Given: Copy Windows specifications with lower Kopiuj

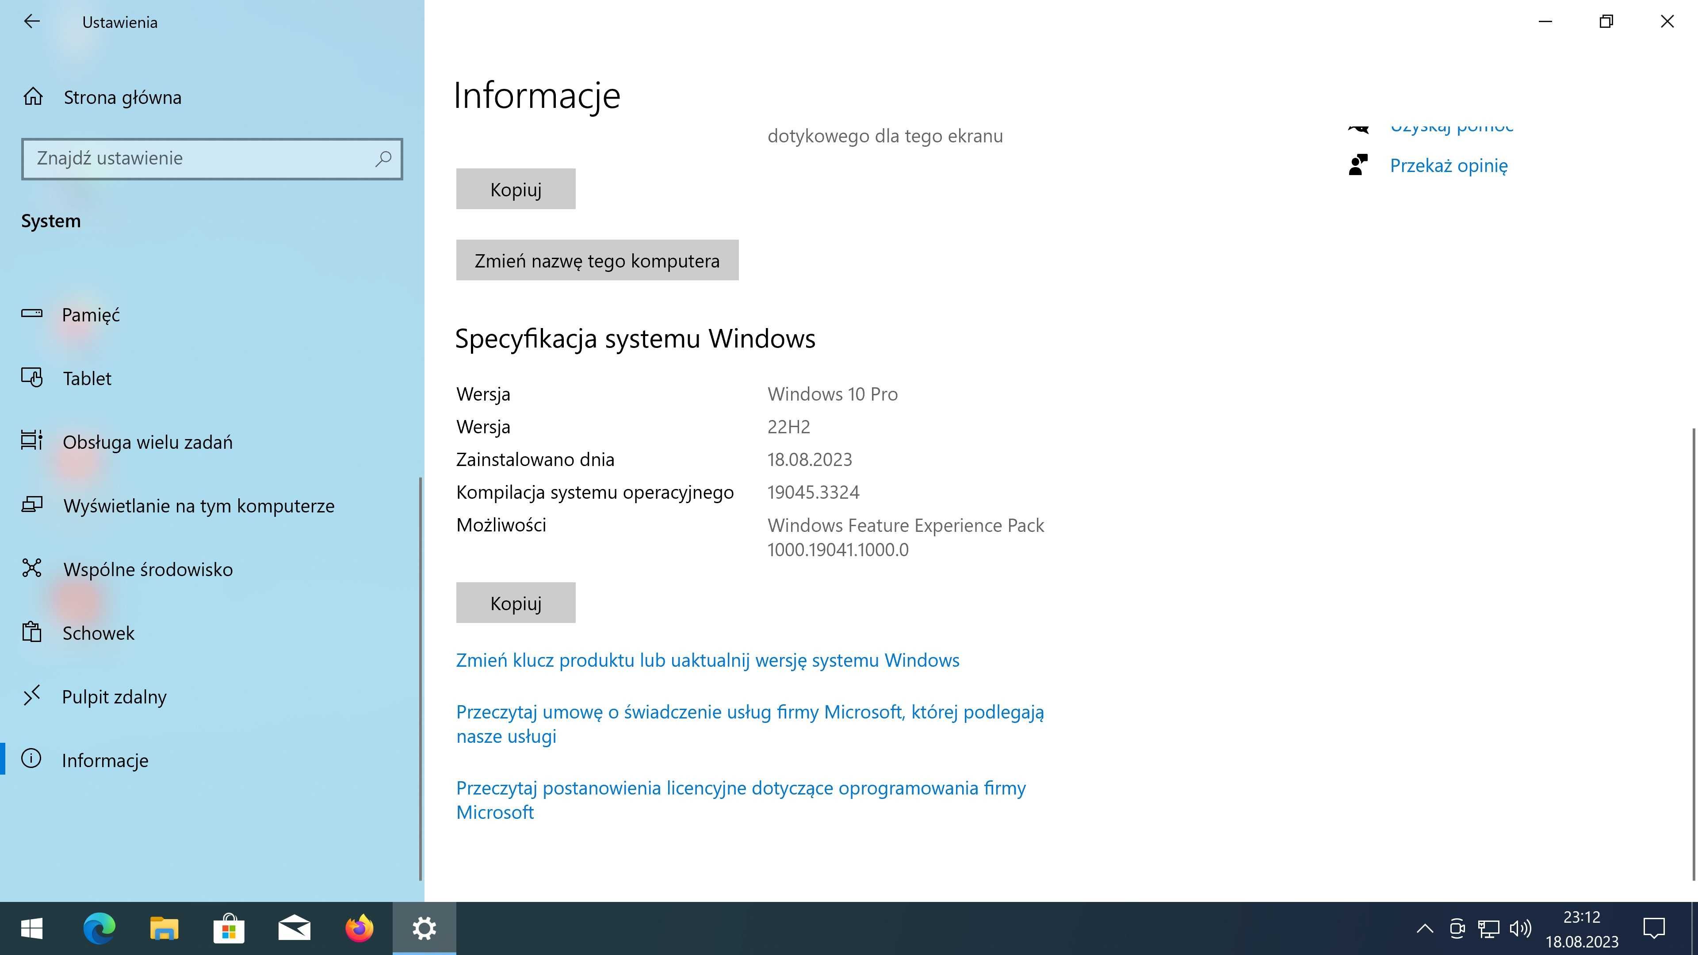Looking at the screenshot, I should coord(516,602).
